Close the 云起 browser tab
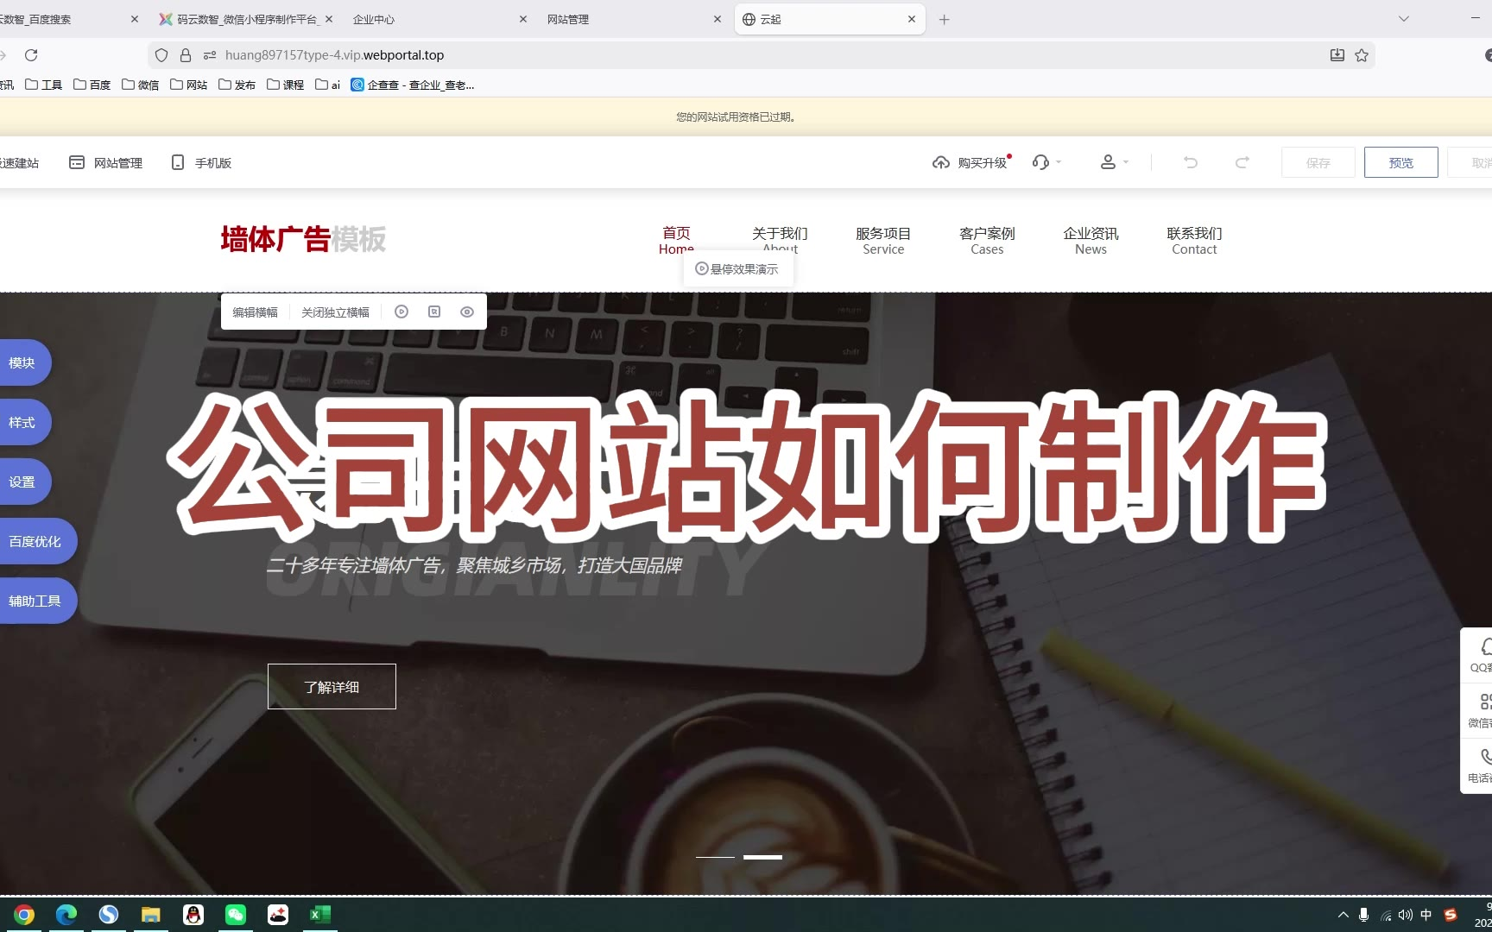Image resolution: width=1492 pixels, height=932 pixels. (x=912, y=19)
